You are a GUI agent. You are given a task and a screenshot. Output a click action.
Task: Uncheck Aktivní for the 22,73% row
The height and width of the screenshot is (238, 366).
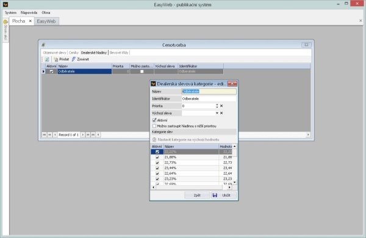pos(157,163)
